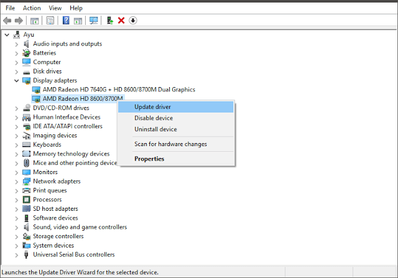Screen dimensions: 398x278
Task: Select Sound, video and game controllers label
Action: pyautogui.click(x=80, y=227)
